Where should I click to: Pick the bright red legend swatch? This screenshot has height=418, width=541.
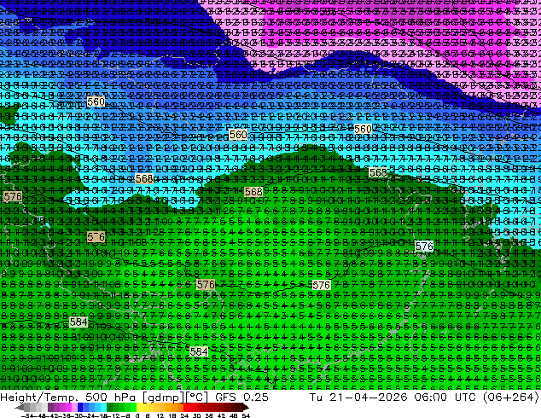[186, 408]
